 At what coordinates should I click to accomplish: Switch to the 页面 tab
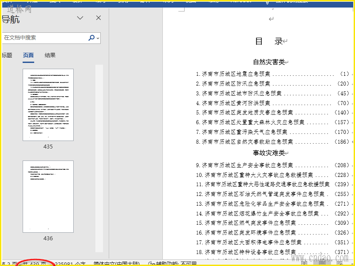pos(28,55)
